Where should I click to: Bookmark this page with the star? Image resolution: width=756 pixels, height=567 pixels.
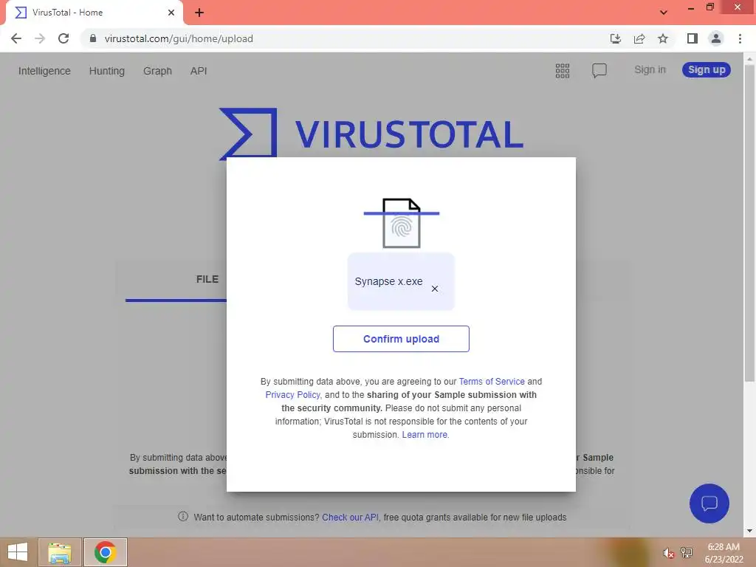click(x=663, y=38)
